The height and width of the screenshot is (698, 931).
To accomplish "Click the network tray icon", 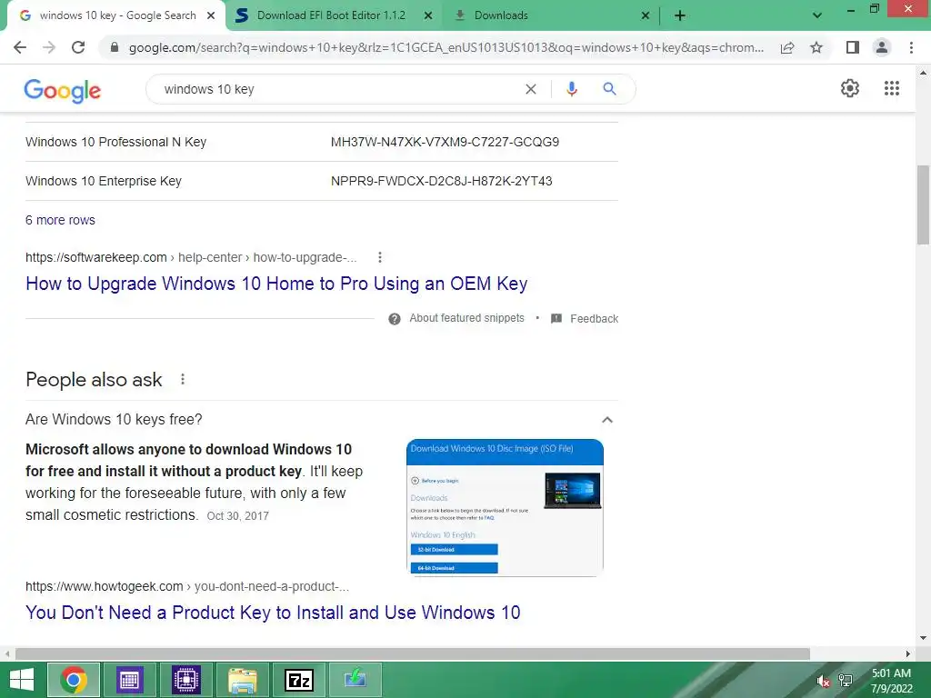I will click(x=846, y=681).
